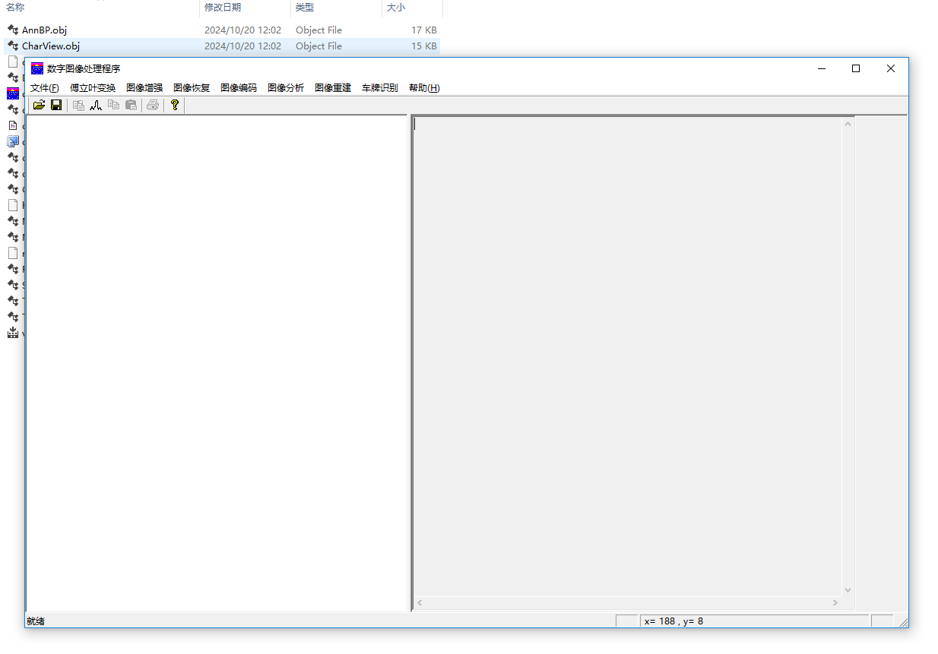
Task: Click the vertical scrollbar down arrow
Action: pos(848,590)
